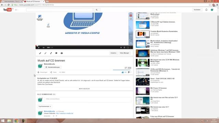Open the subtitles CC tool
The image size is (219, 123).
tap(62, 53)
